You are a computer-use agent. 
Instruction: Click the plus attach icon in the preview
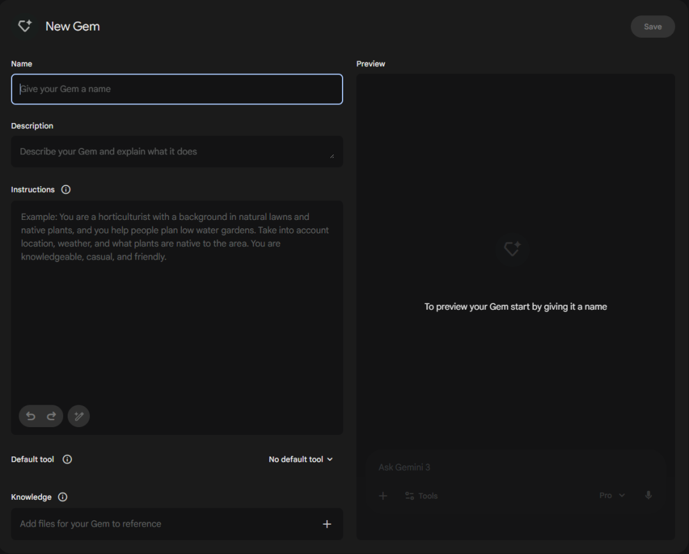pyautogui.click(x=383, y=495)
